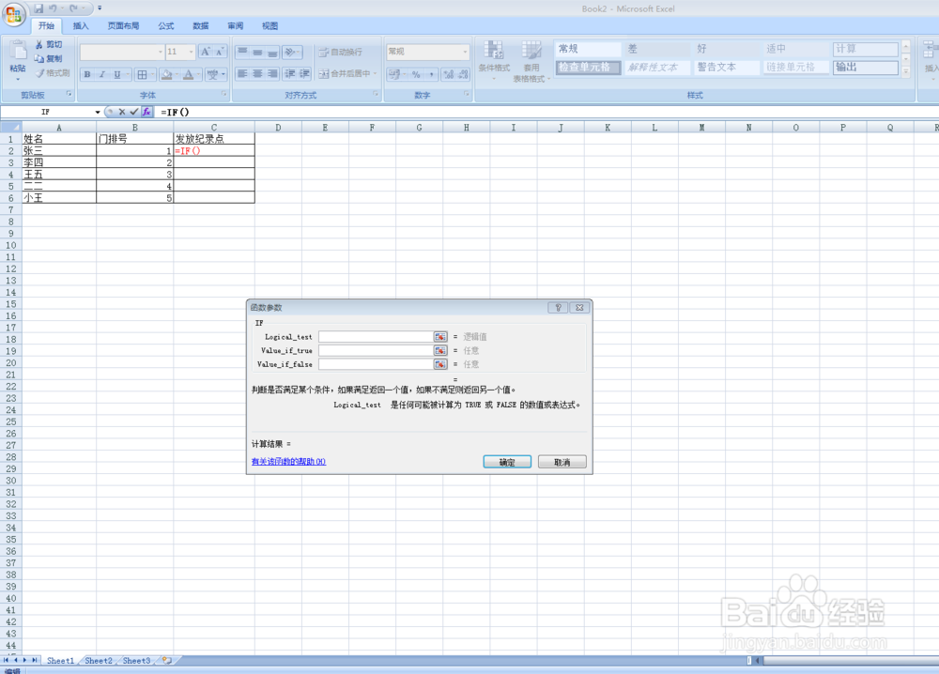Click range selector icon beside Value_if_true
This screenshot has width=939, height=674.
tap(440, 351)
